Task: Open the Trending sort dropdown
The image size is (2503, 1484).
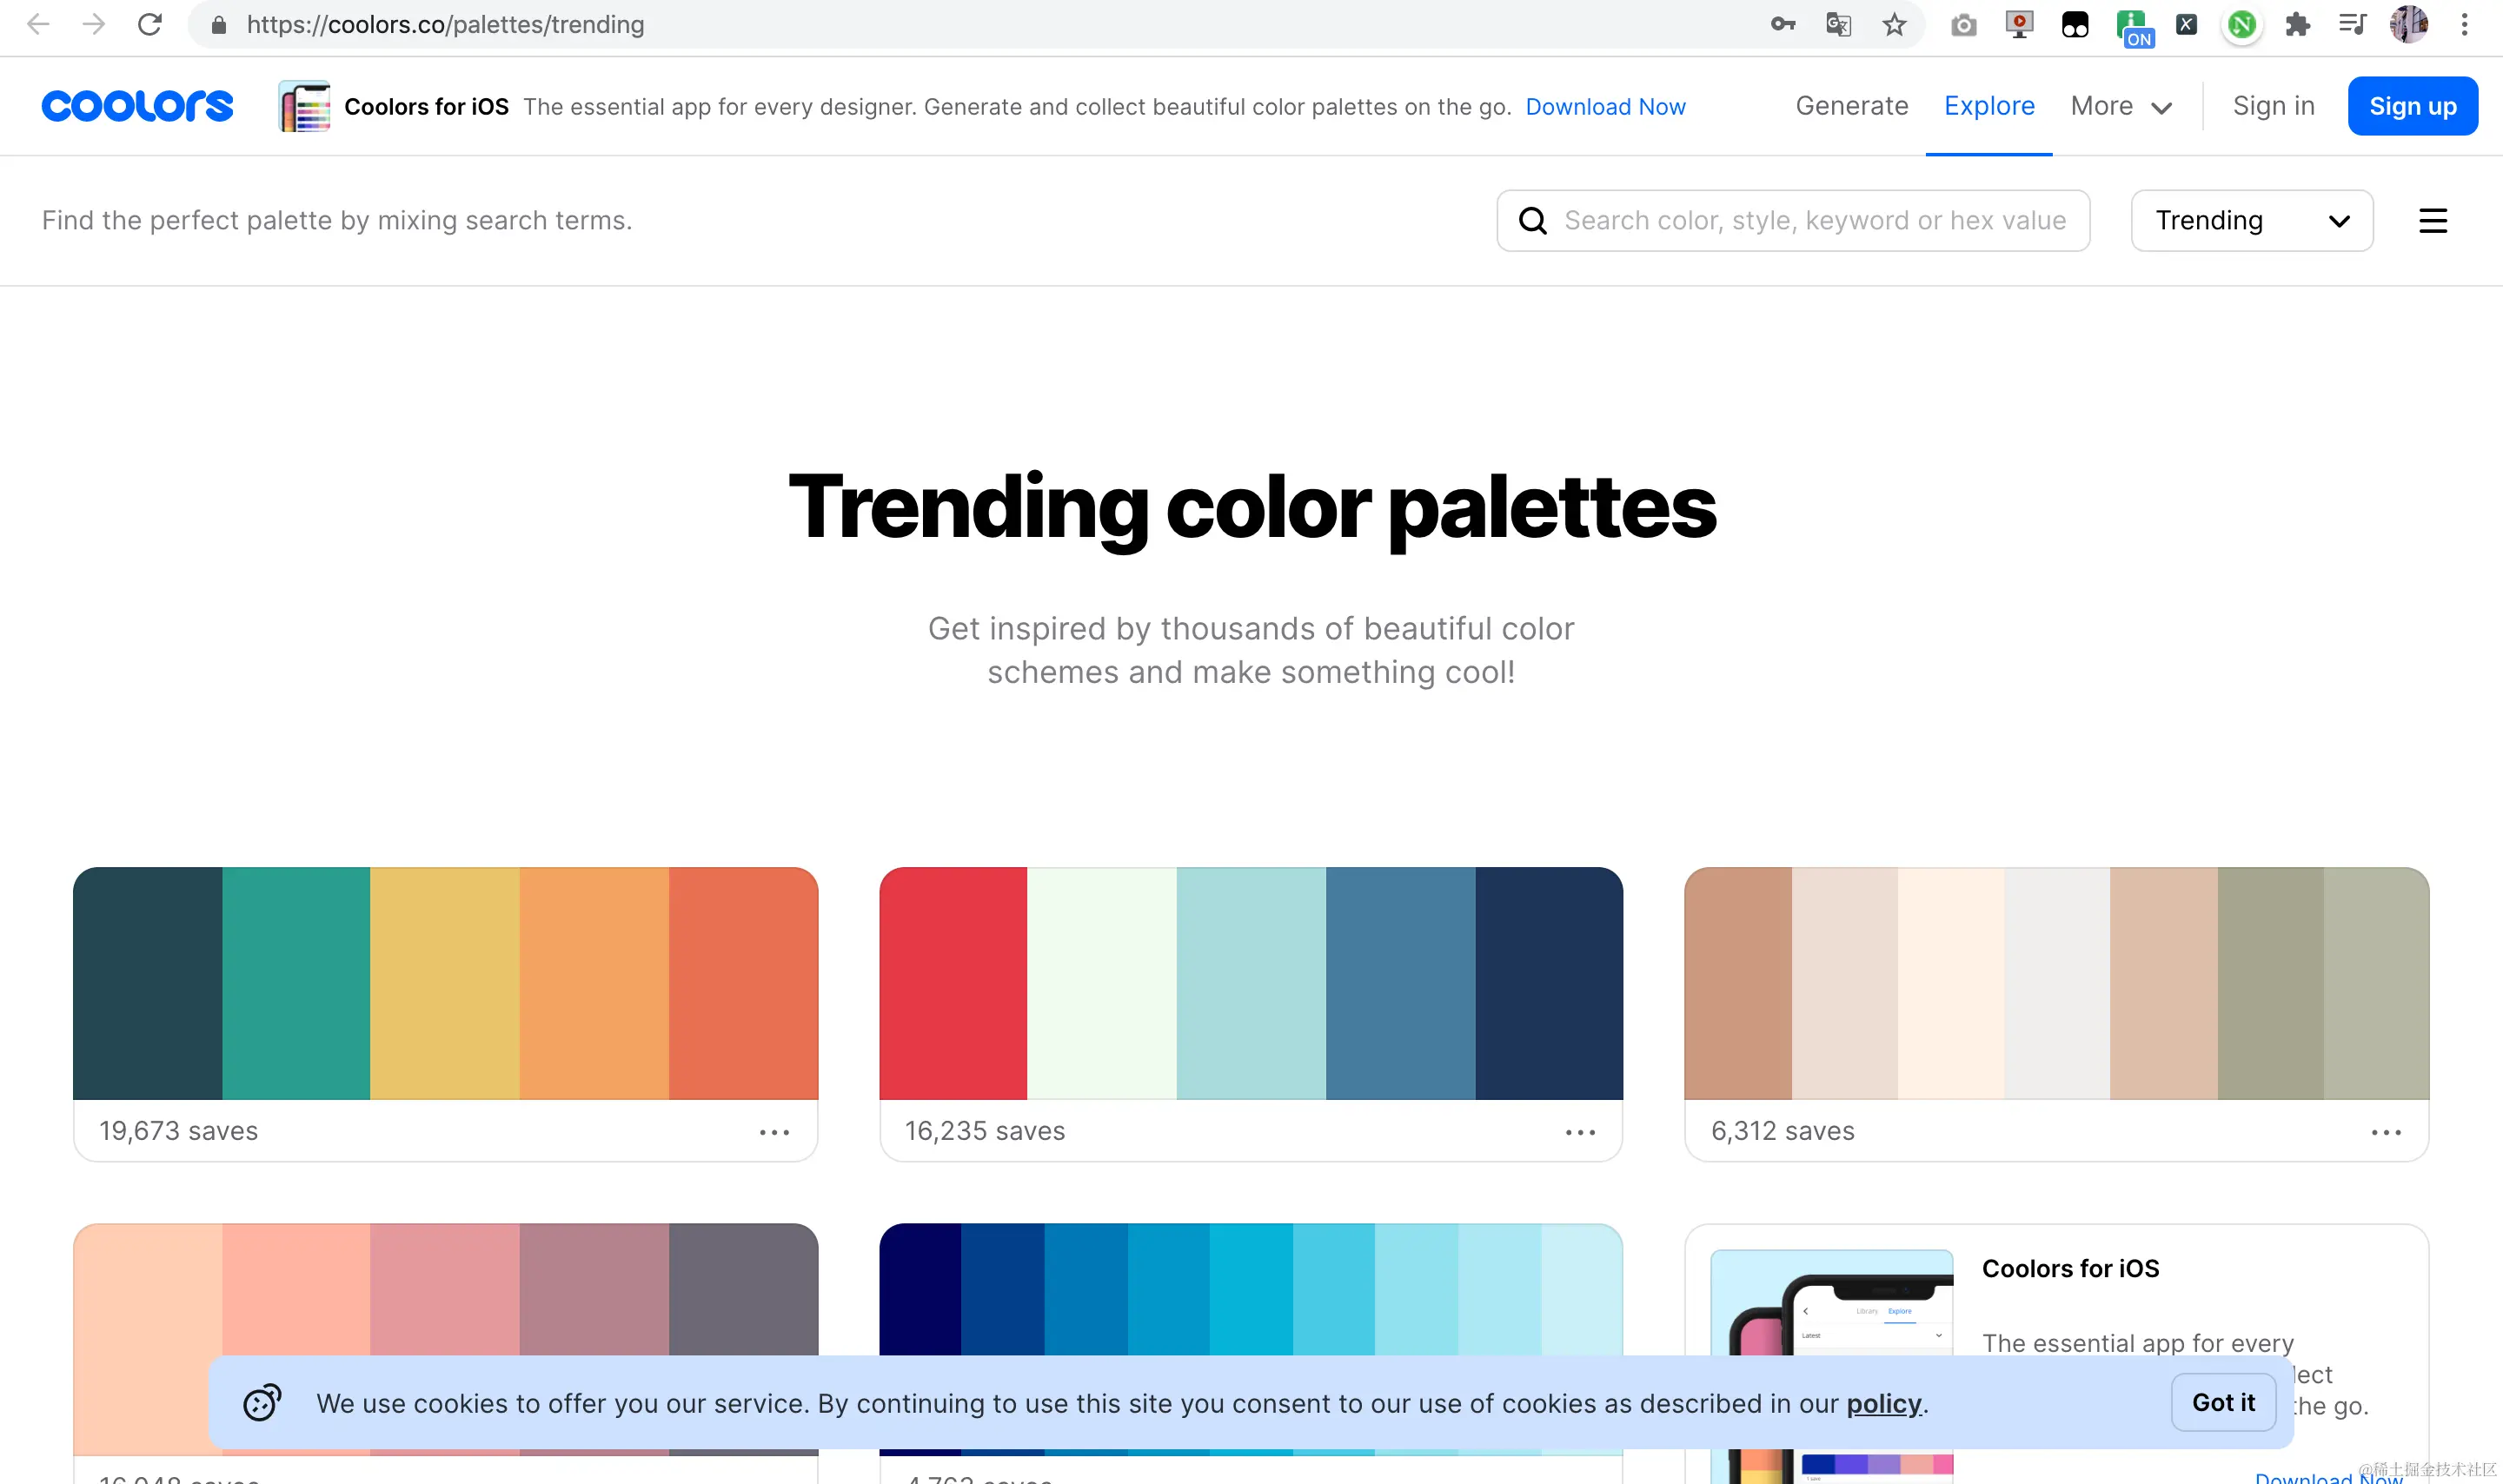Action: pyautogui.click(x=2251, y=221)
